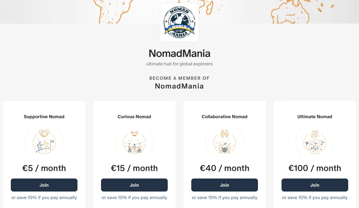Click the Ultimate Nomad tier title
Screen dimensions: 359x208
pyautogui.click(x=315, y=117)
